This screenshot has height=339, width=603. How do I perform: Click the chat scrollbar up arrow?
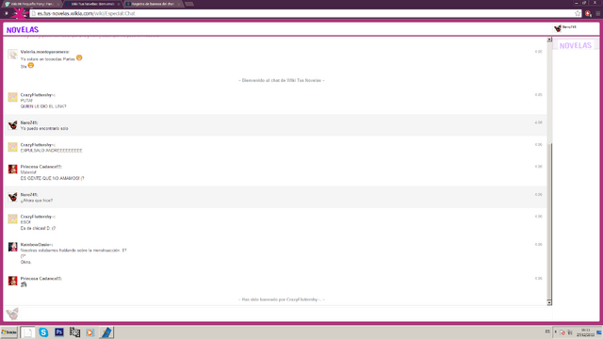[549, 40]
